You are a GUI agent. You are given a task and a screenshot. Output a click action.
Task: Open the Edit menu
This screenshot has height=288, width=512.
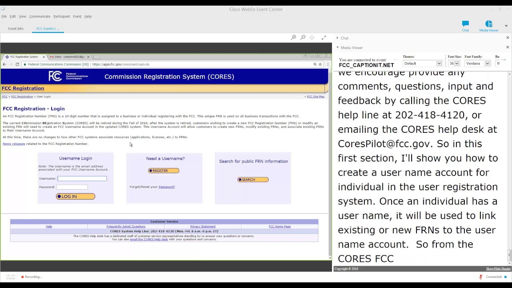click(13, 16)
